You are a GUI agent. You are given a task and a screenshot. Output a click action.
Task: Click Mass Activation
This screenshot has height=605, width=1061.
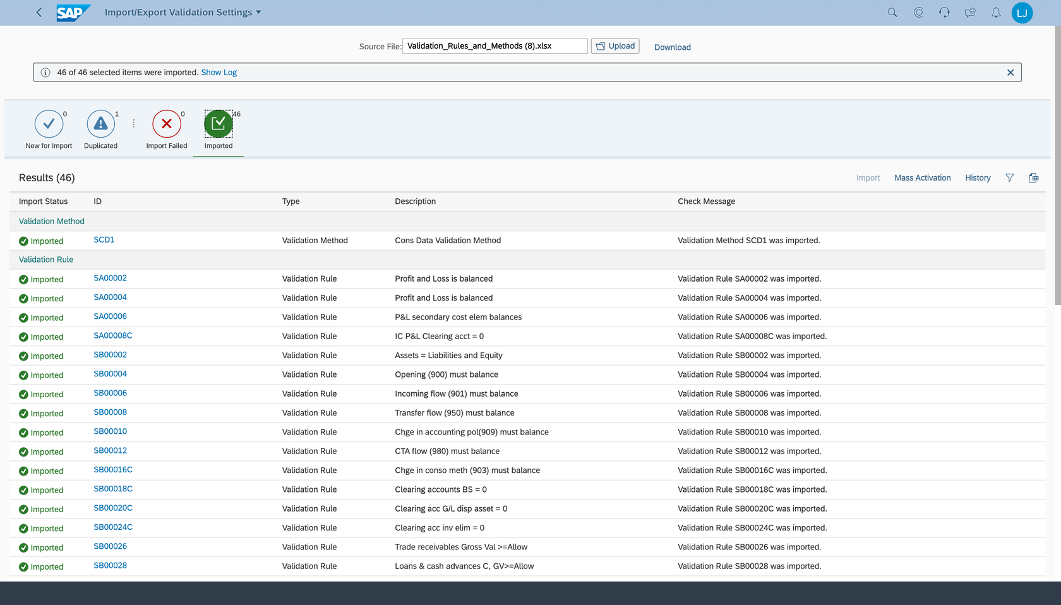[922, 178]
